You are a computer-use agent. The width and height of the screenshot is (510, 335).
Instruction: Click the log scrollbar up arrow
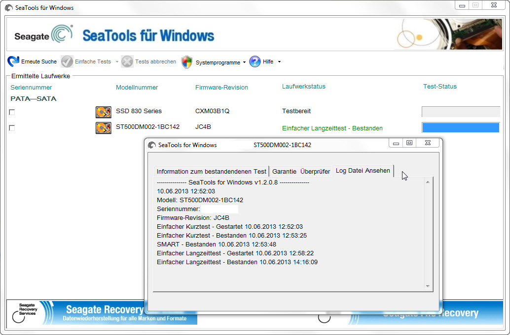coord(428,182)
